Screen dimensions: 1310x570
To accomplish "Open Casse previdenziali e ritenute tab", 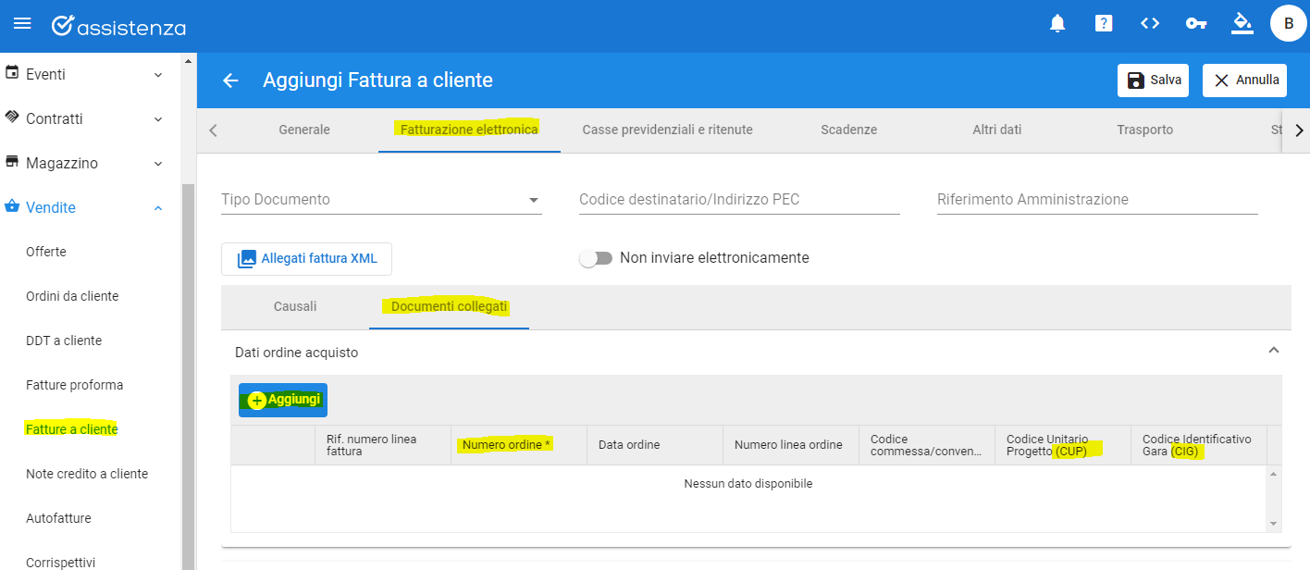I will [x=667, y=130].
